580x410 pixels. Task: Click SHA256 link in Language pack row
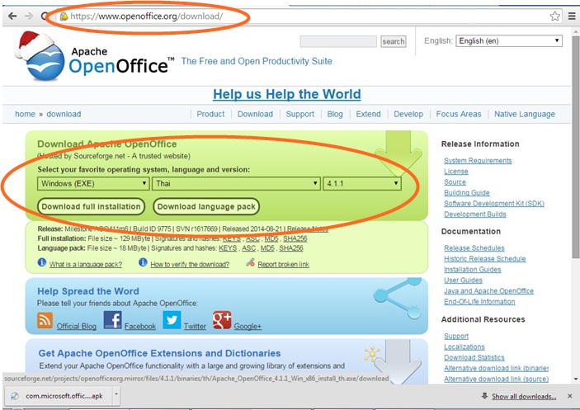(290, 248)
